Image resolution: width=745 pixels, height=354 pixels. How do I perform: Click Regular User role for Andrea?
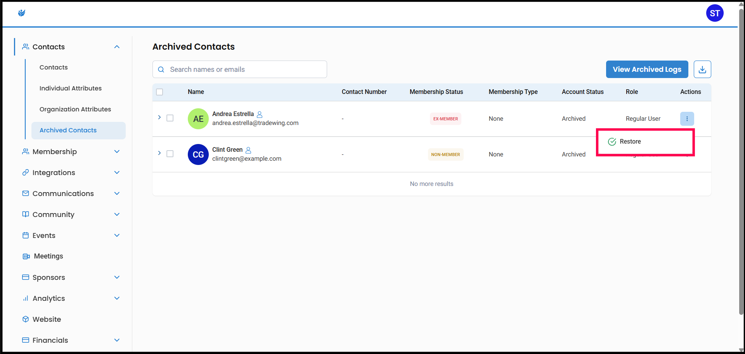point(643,119)
